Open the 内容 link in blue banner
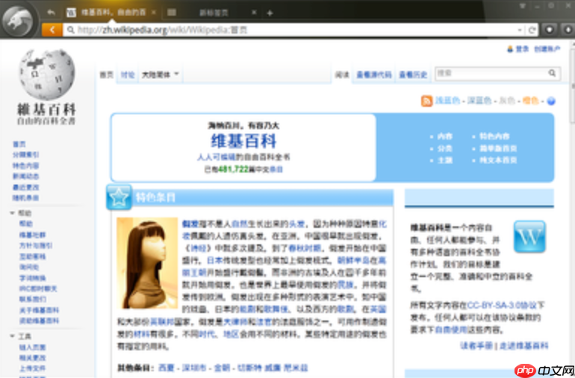The width and height of the screenshot is (575, 378). 445,136
